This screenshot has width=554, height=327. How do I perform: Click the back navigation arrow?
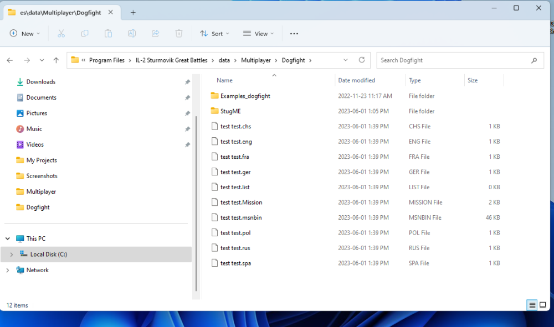coord(9,60)
